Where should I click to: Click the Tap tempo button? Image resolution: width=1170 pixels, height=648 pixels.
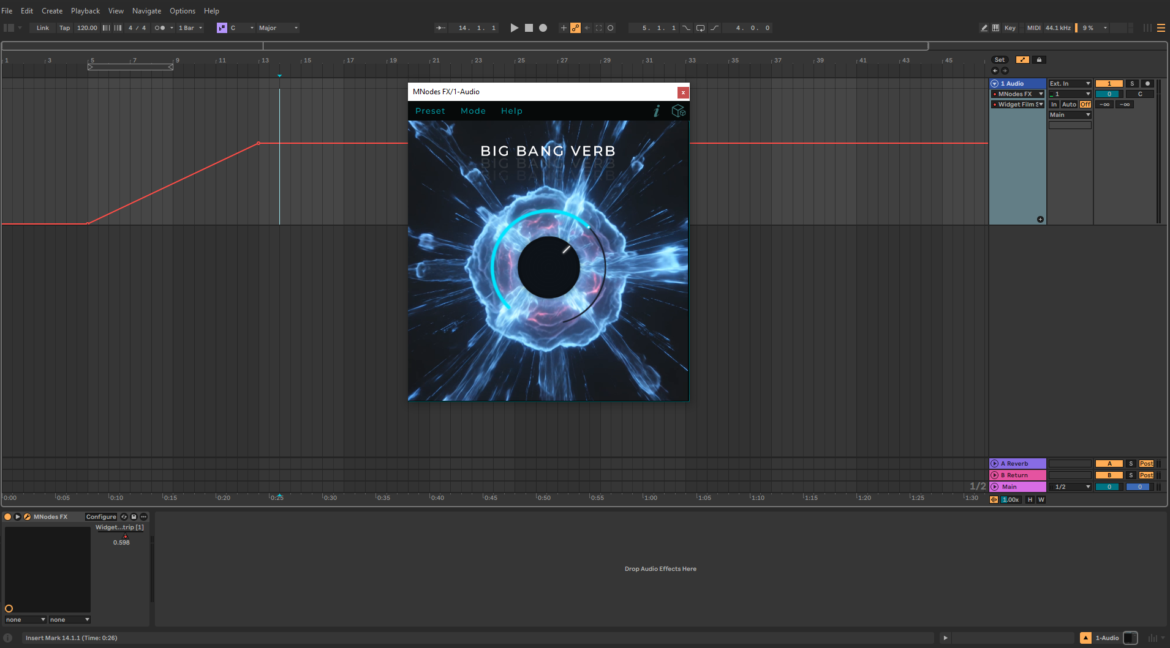[64, 28]
